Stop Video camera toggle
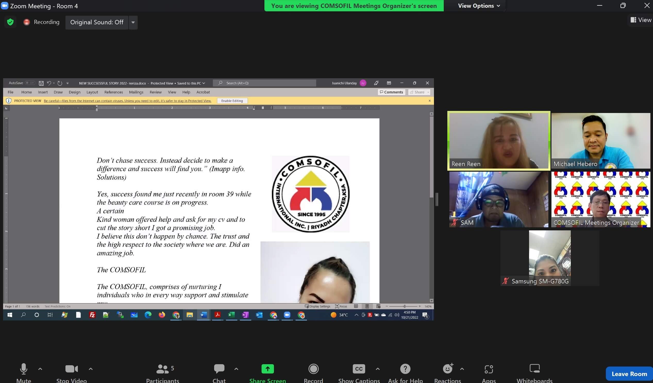Screen dimensions: 653x383 (72, 369)
